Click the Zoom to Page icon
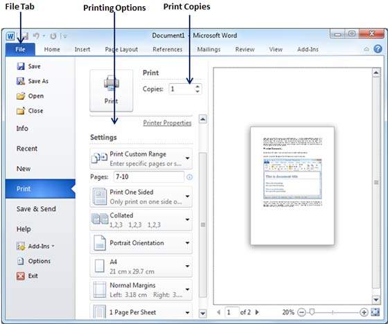This screenshot has width=388, height=324. point(375,312)
